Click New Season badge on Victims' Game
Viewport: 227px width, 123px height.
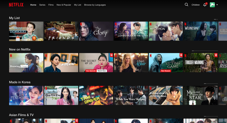pyautogui.click(x=166, y=71)
